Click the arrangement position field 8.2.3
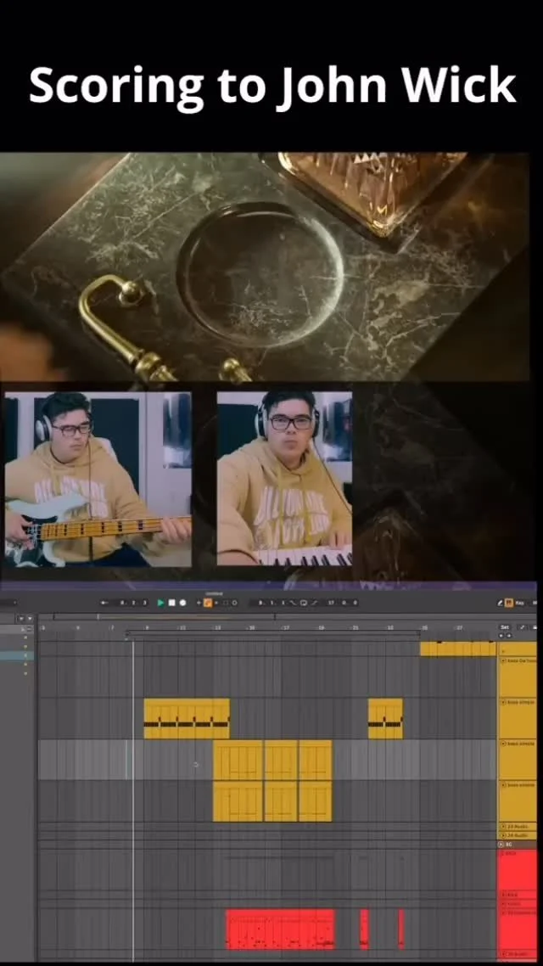This screenshot has height=966, width=543. tap(133, 603)
